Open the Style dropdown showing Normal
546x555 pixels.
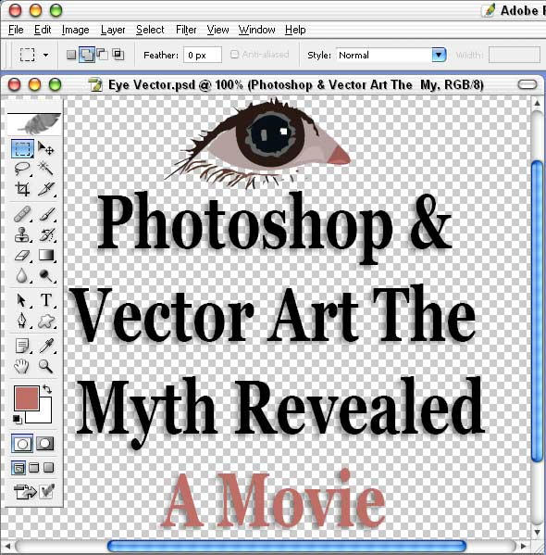[x=391, y=56]
